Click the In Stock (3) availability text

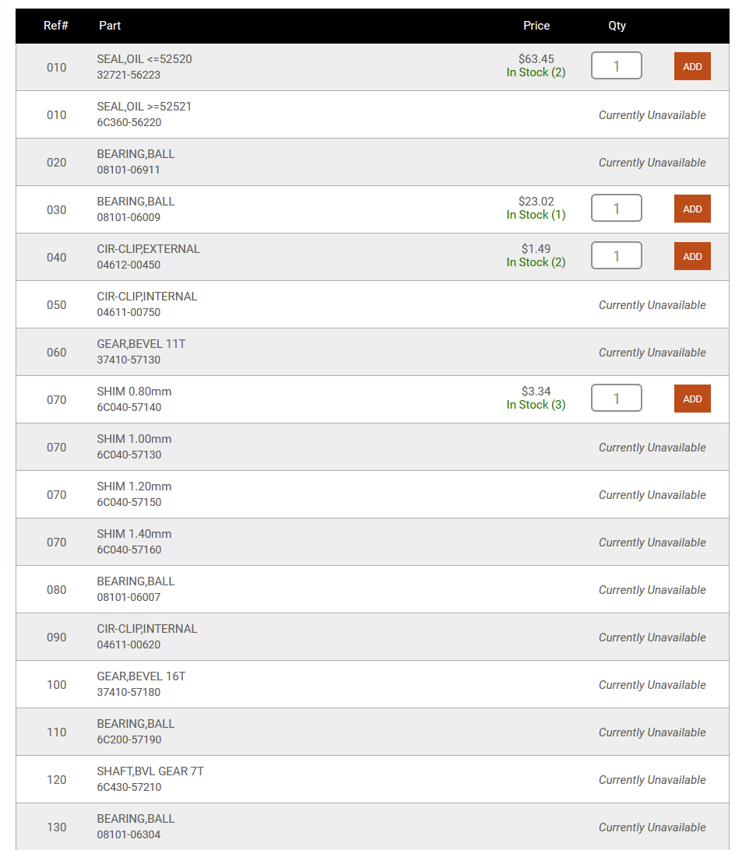pos(536,405)
